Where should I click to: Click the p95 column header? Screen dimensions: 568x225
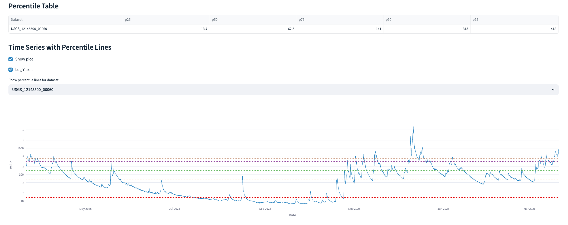[x=515, y=20]
